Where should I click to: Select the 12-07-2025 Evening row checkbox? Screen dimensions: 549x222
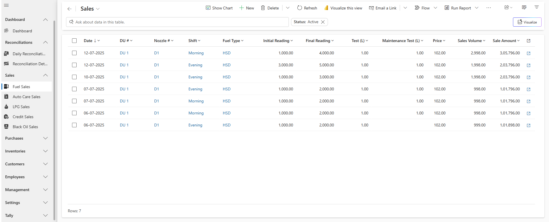pos(74,65)
